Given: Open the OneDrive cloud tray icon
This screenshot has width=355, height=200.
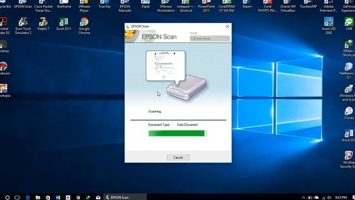Looking at the screenshot, I should tap(317, 198).
